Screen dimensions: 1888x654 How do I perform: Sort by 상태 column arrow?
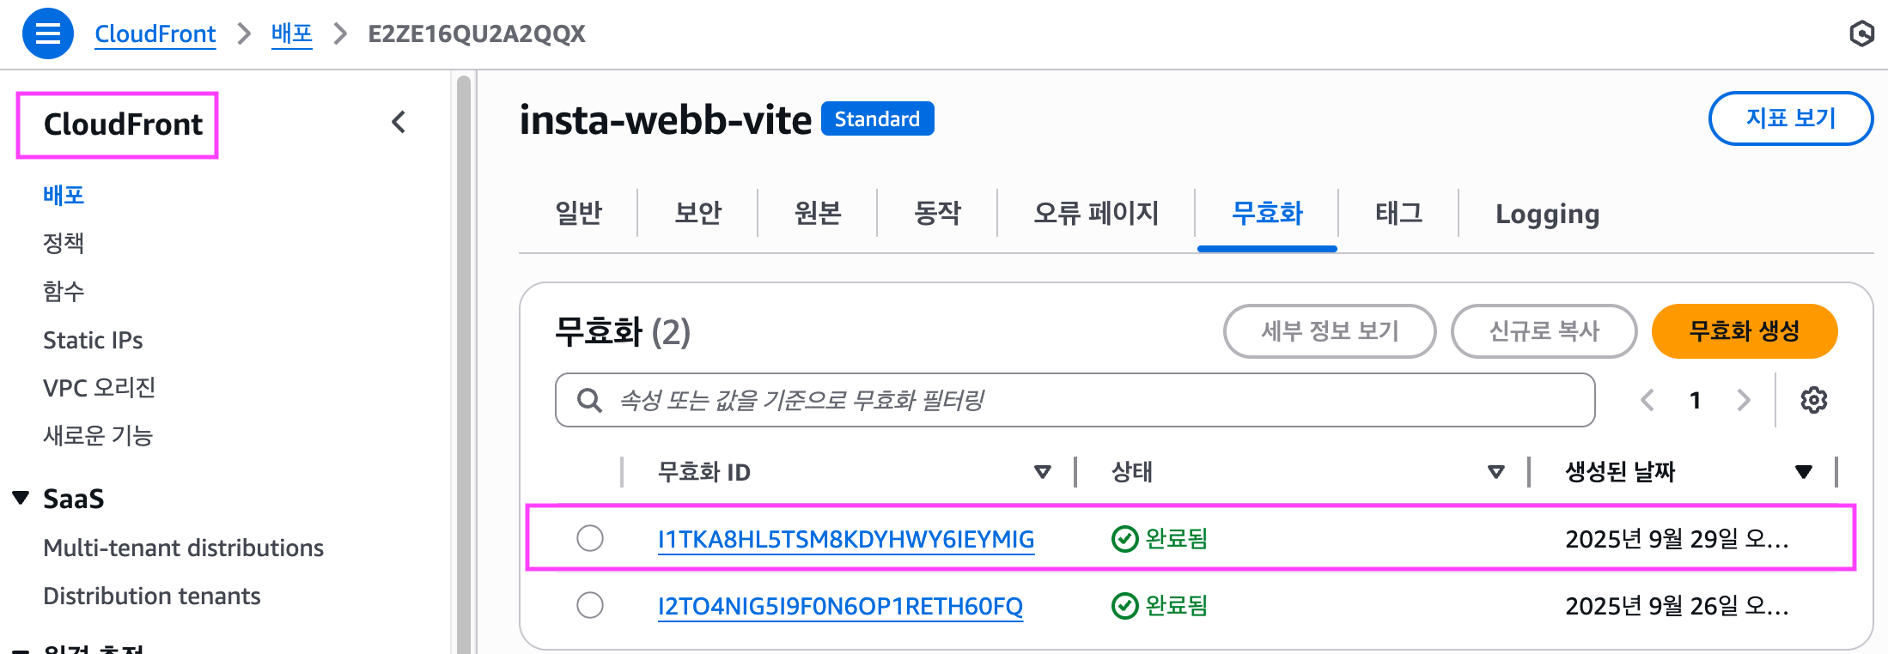[1495, 472]
